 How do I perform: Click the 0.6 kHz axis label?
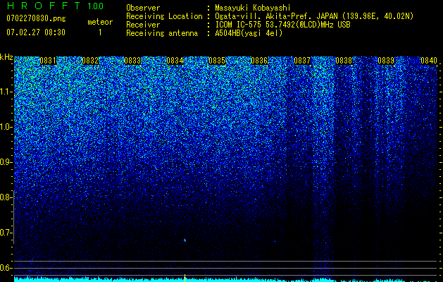(6, 268)
